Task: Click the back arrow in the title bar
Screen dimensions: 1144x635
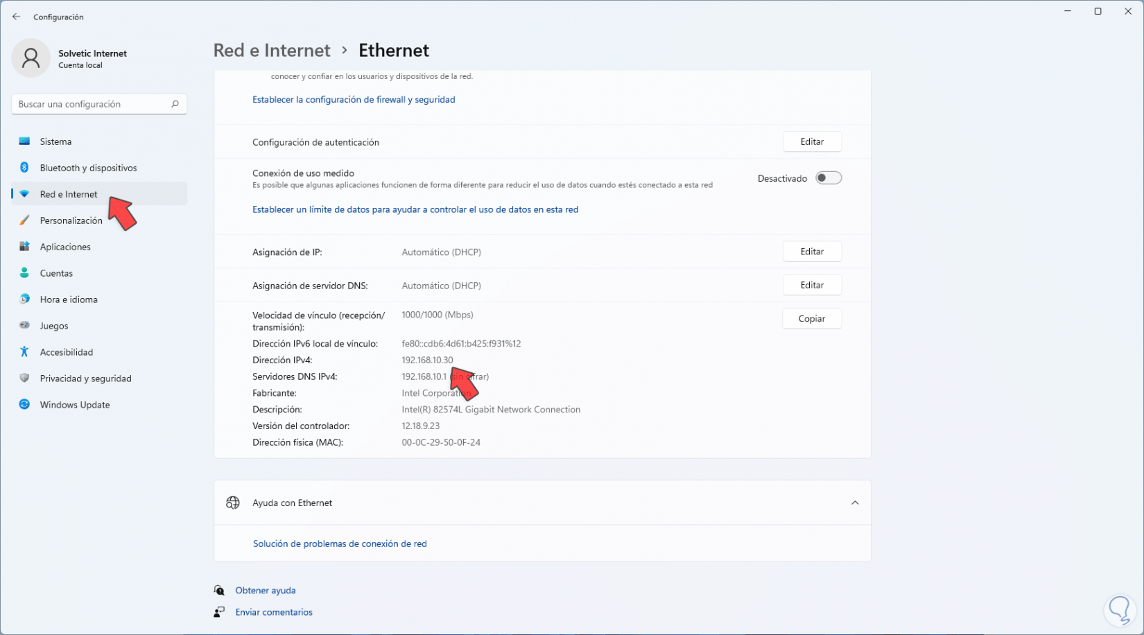Action: coord(17,17)
